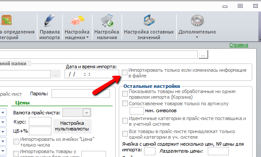Click the ЦБ+% input field
Screen dimensions: 261x157
coord(40,131)
